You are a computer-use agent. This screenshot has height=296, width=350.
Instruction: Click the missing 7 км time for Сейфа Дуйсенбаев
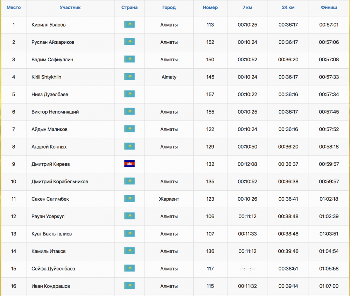247,269
